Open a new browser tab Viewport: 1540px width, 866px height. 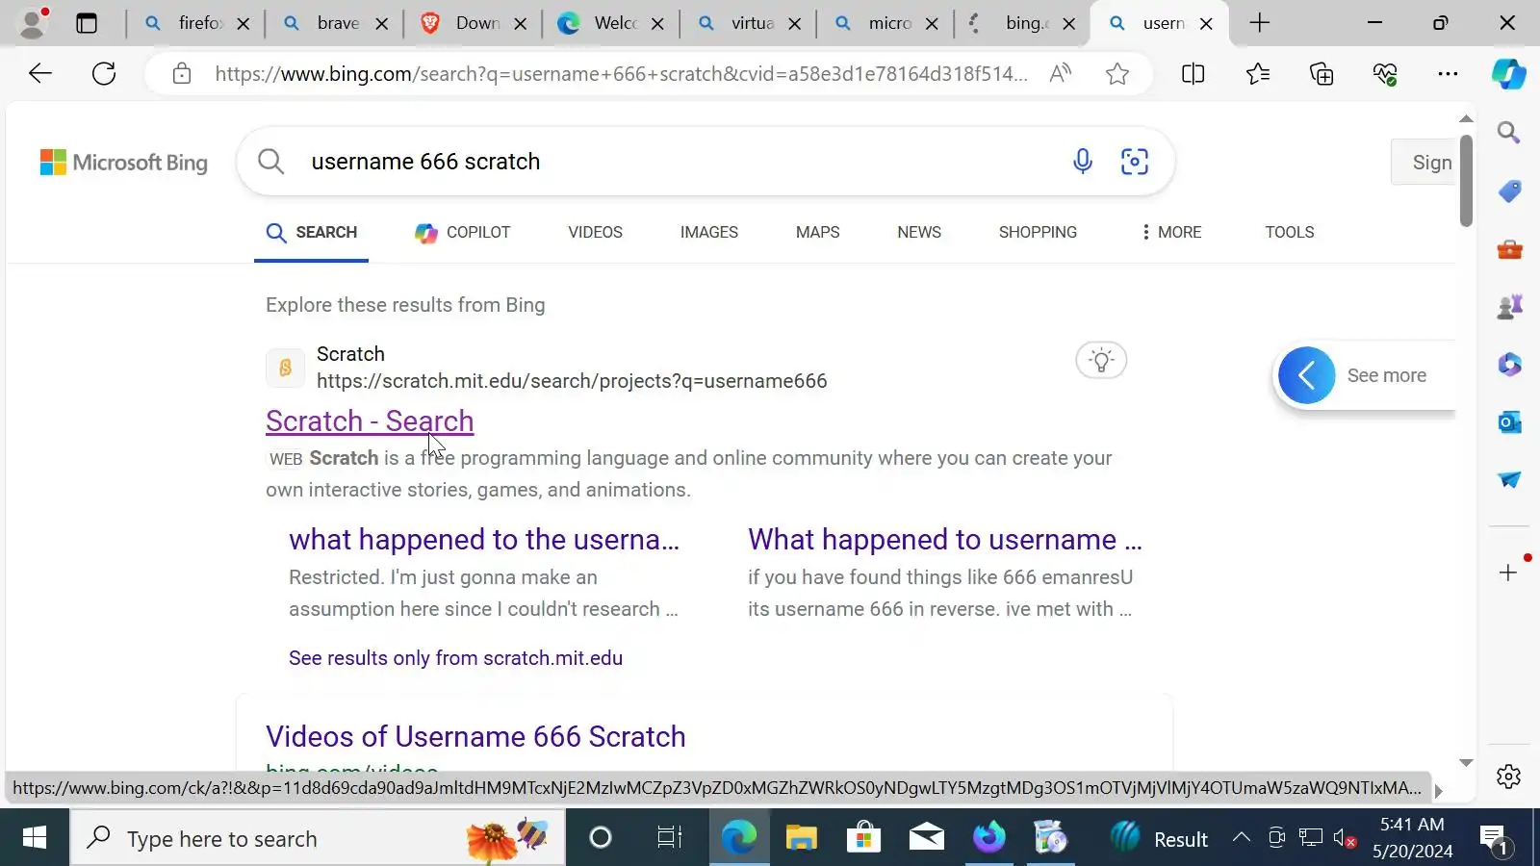tap(1259, 23)
